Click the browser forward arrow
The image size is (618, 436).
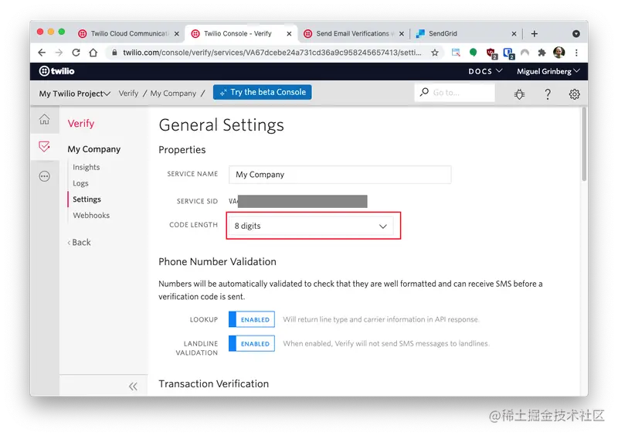pos(59,53)
